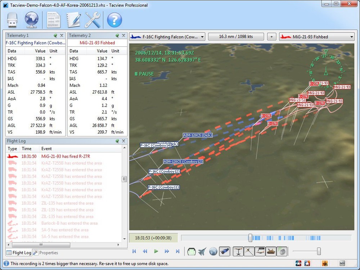This screenshot has height=270, width=360.
Task: Click the binoculars view icon
Action: [x=225, y=251]
